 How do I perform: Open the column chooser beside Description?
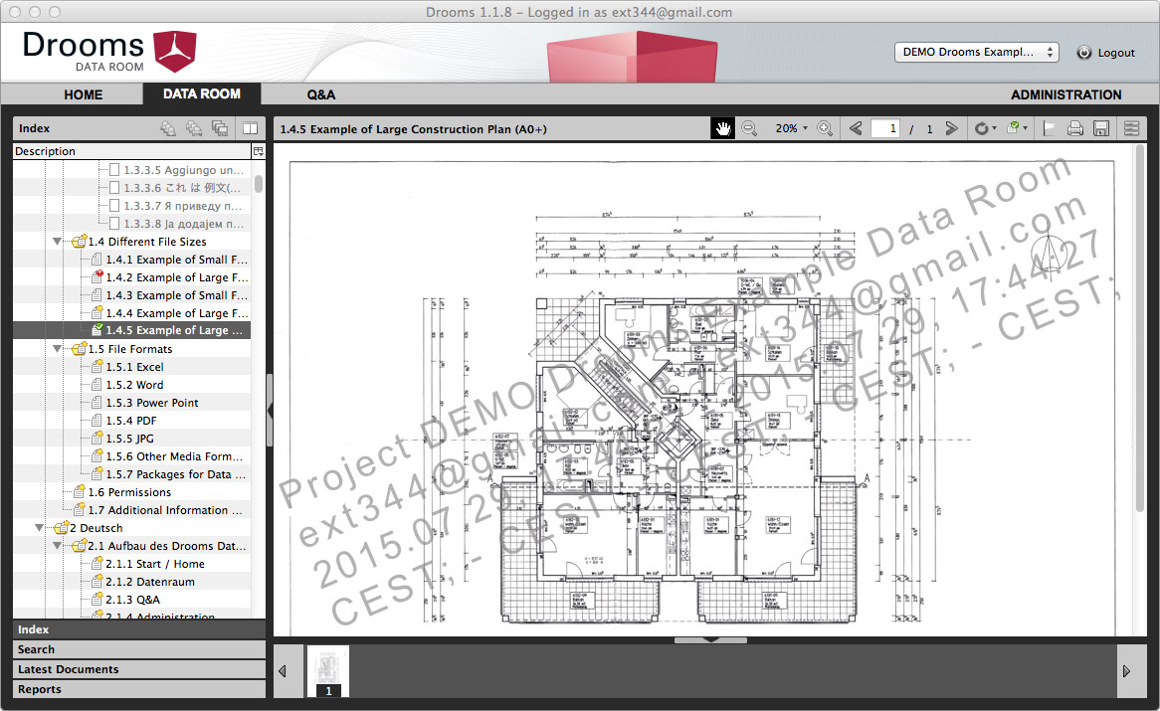tap(259, 151)
